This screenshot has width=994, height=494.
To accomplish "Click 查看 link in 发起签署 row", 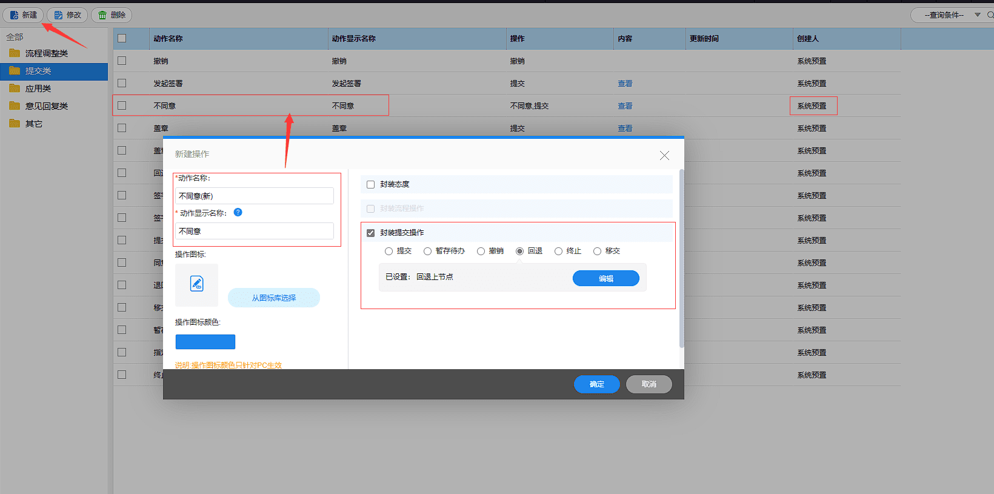I will pyautogui.click(x=625, y=84).
